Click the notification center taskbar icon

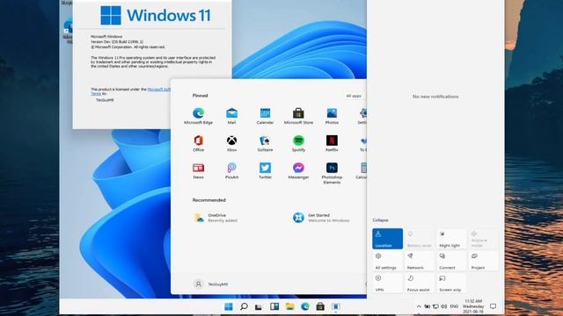tap(494, 306)
